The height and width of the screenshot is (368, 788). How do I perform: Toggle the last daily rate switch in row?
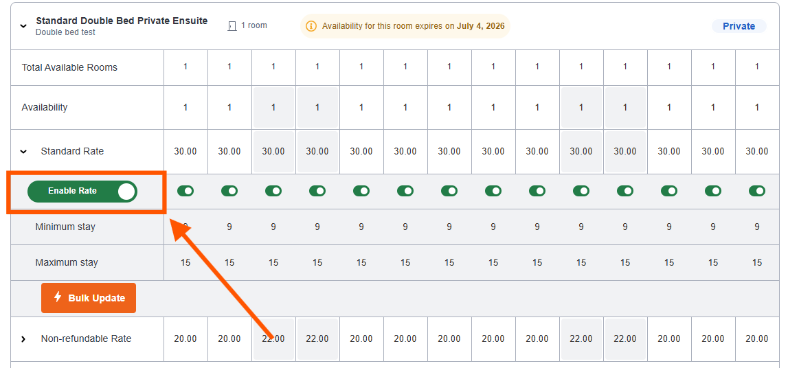757,191
